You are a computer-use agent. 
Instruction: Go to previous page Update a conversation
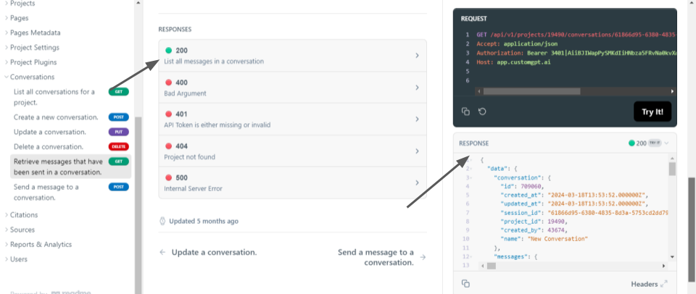208,252
